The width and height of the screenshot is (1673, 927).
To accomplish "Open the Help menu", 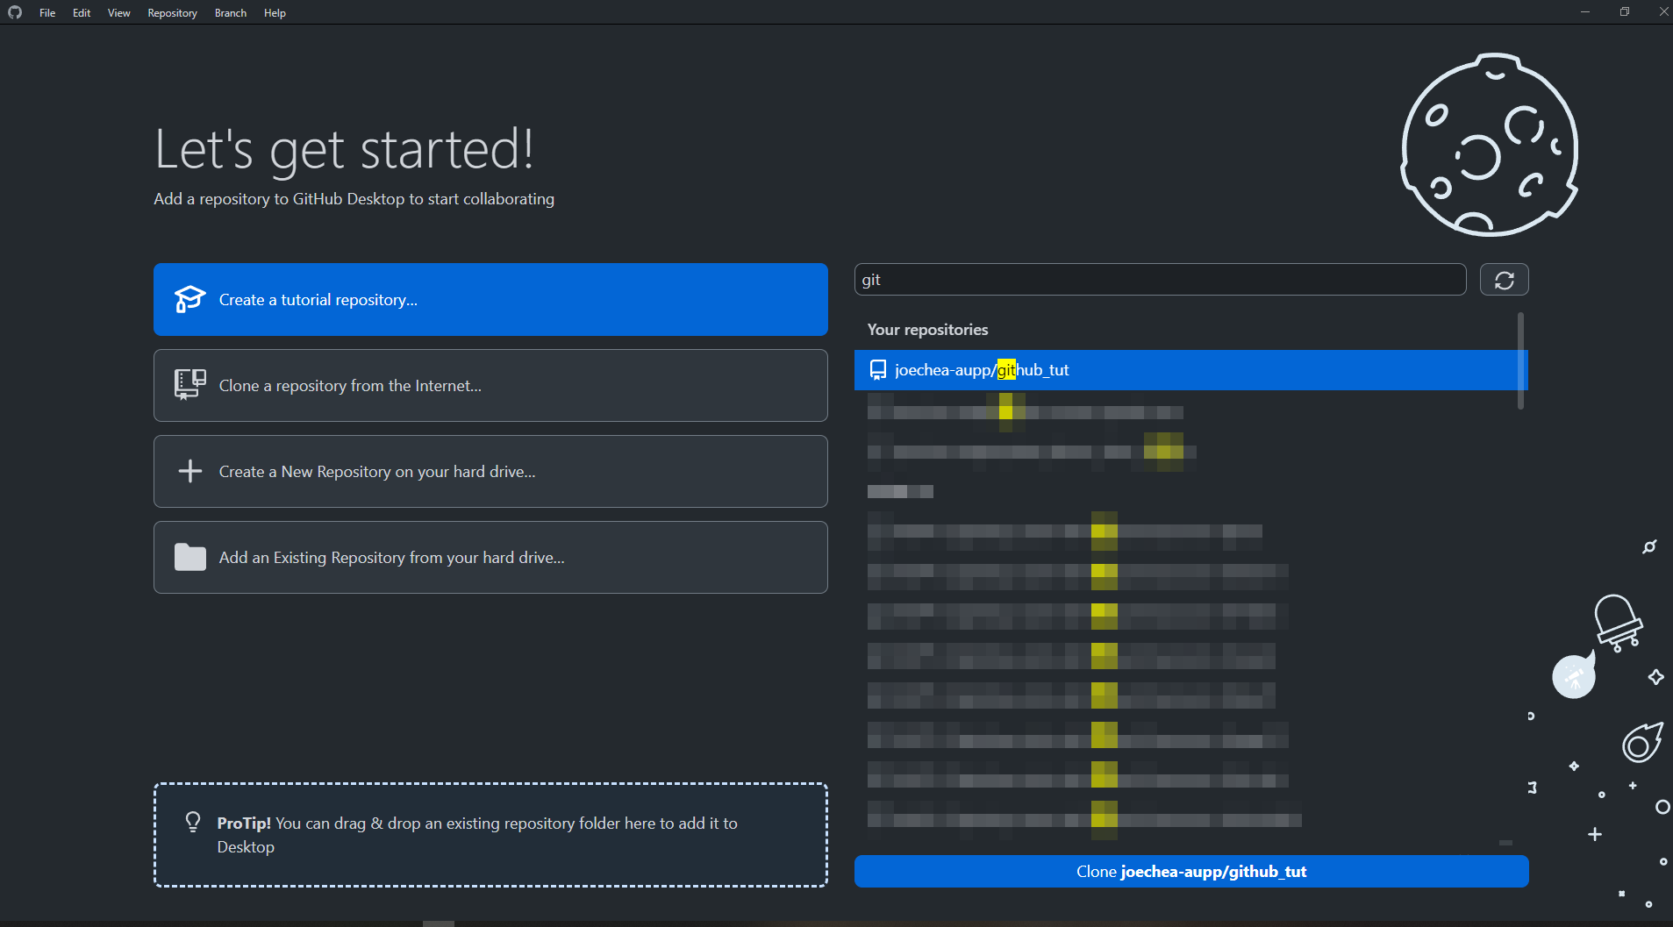I will click(275, 12).
